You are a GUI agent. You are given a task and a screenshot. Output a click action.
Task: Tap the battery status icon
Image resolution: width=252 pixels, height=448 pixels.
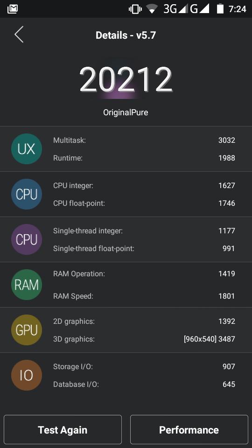point(220,9)
